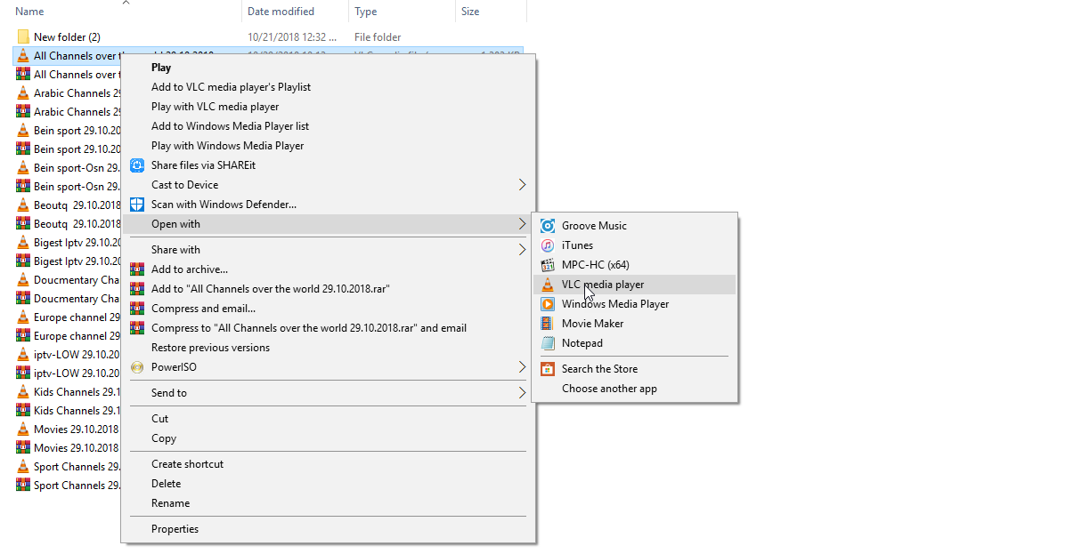The image size is (1074, 554).
Task: Choose Delete from the context menu
Action: pos(166,484)
